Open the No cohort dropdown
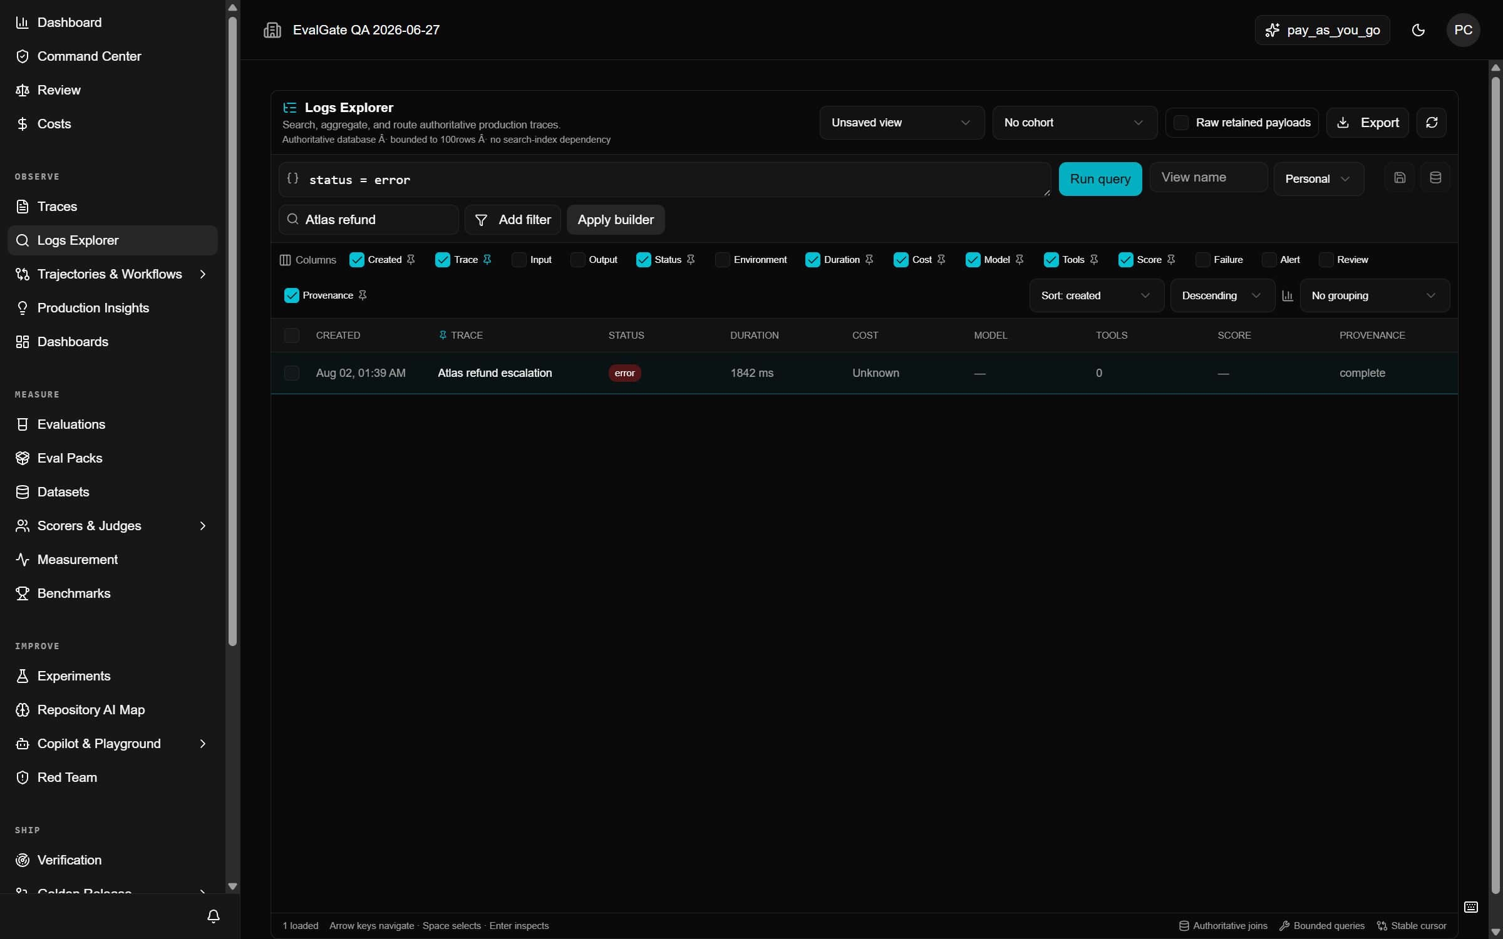Viewport: 1503px width, 939px height. pyautogui.click(x=1075, y=123)
